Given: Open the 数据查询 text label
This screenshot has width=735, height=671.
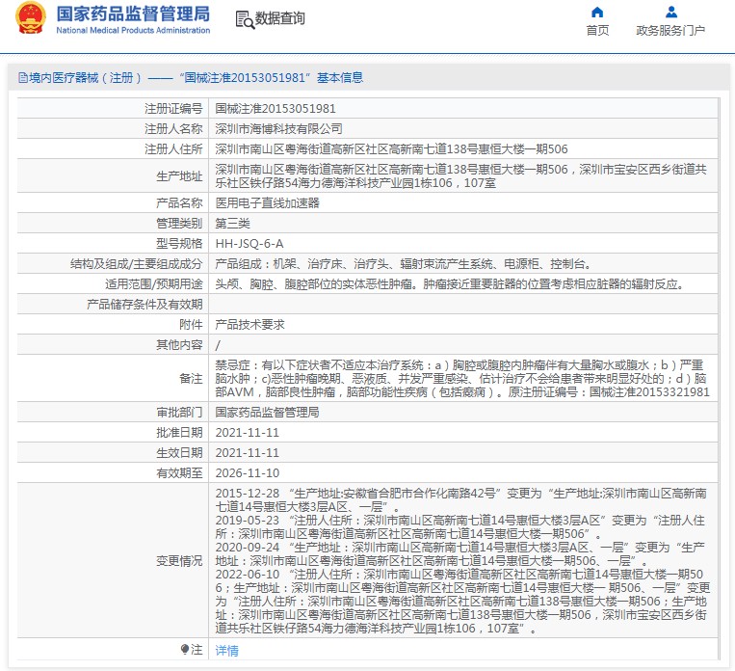Looking at the screenshot, I should pos(279,18).
